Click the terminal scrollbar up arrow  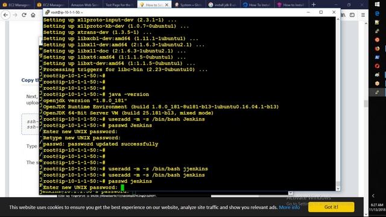[x=338, y=19]
